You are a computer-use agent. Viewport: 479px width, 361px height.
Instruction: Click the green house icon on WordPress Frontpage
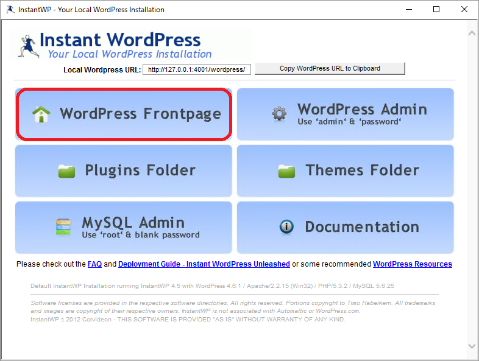click(41, 114)
